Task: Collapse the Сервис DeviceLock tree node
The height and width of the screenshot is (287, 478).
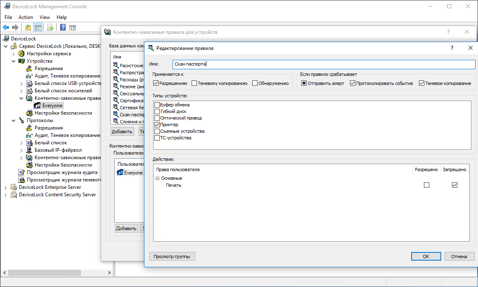Action: coord(5,46)
